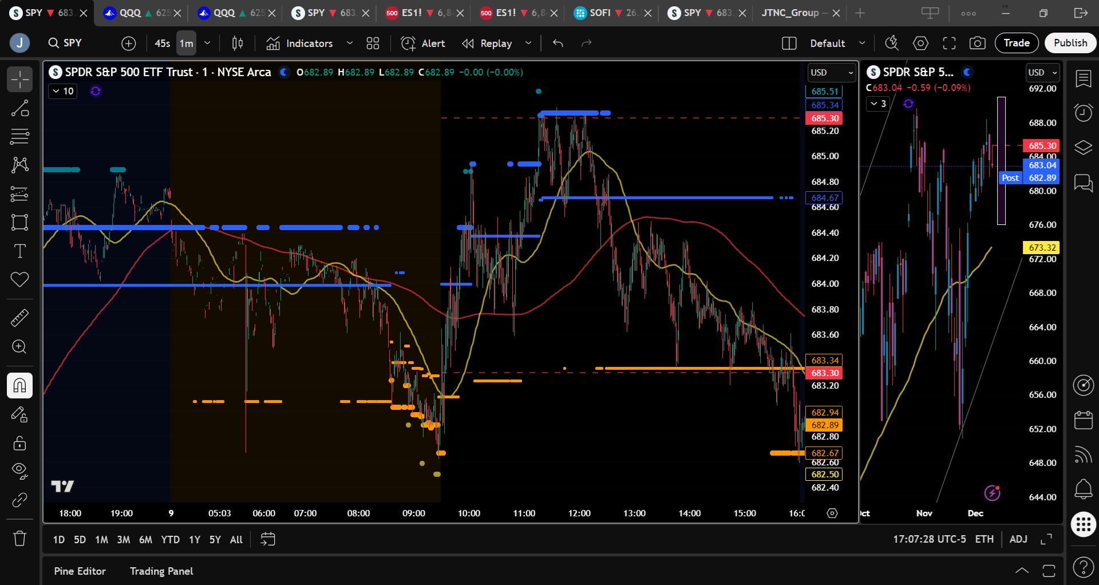This screenshot has height=585, width=1099.
Task: Open the help center question mark
Action: coord(1084,567)
